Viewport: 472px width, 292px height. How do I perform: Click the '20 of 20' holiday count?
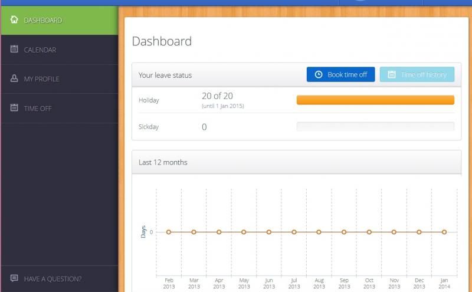pos(217,96)
